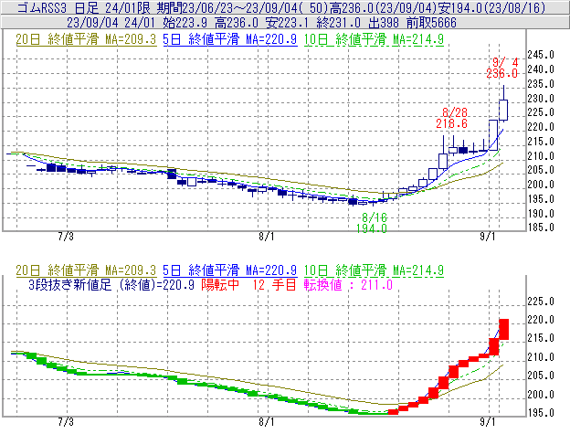
Task: Select the upper chart 20日 終値平滑 MA=209.3 label
Action: (86, 39)
